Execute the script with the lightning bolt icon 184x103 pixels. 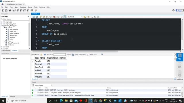click(x=41, y=17)
